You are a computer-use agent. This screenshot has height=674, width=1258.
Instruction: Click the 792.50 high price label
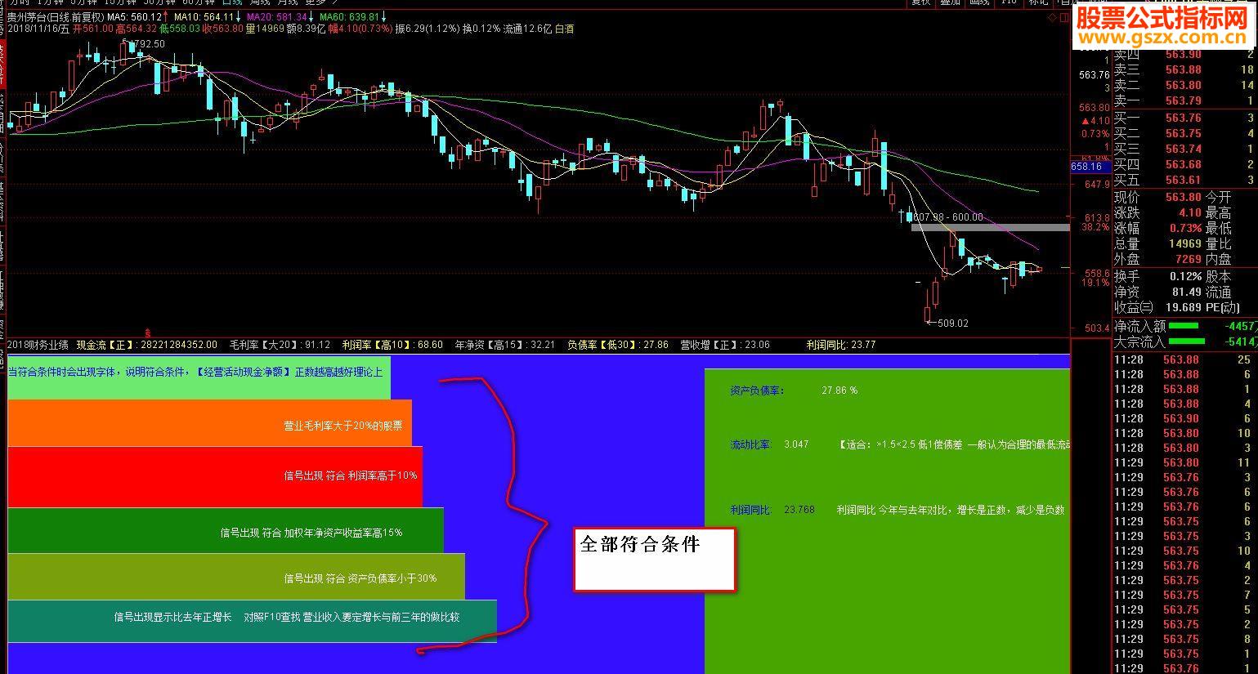[x=147, y=44]
